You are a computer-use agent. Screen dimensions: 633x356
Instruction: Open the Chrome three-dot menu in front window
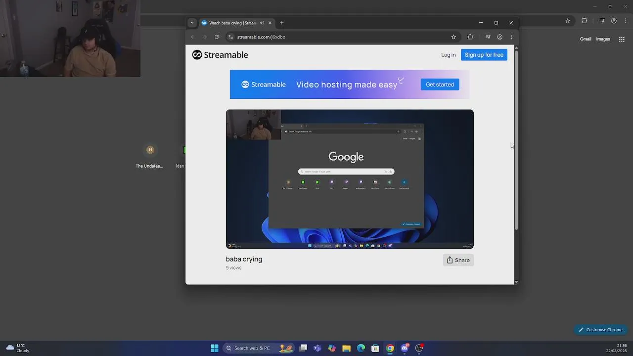(x=512, y=37)
